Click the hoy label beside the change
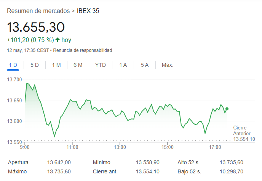This screenshot has height=181, width=262. pyautogui.click(x=66, y=40)
